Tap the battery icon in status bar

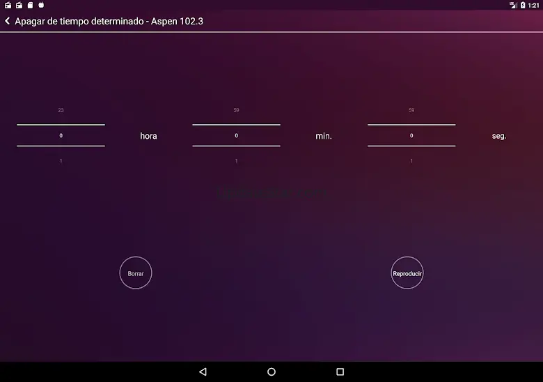[x=523, y=5]
